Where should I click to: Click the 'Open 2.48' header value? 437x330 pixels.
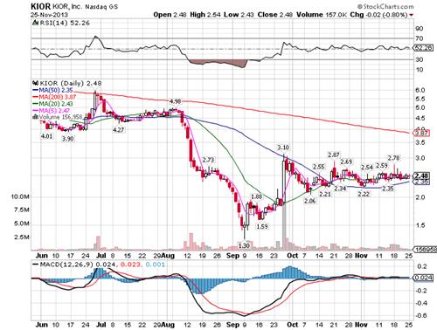click(x=170, y=15)
